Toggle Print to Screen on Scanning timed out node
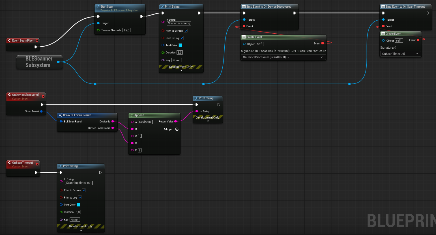Viewport: 436px width, 235px height. pyautogui.click(x=84, y=190)
